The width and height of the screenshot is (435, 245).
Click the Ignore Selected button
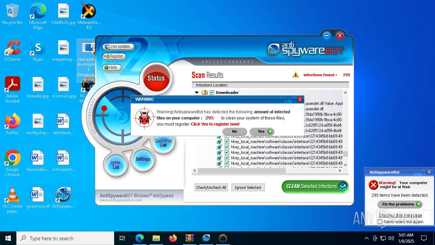click(248, 187)
